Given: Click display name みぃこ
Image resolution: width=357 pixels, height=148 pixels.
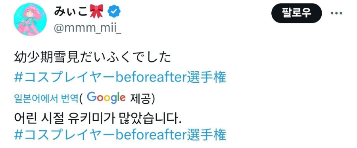Looking at the screenshot, I should (x=71, y=11).
